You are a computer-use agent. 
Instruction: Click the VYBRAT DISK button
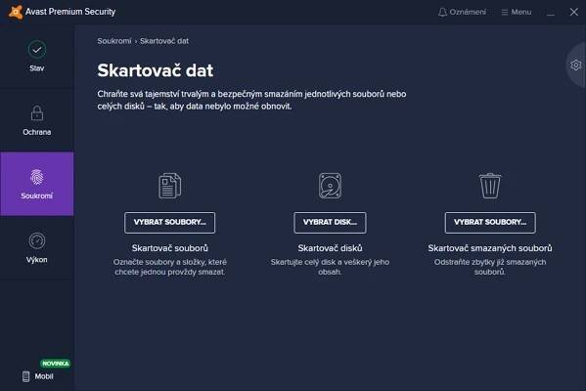pyautogui.click(x=330, y=223)
